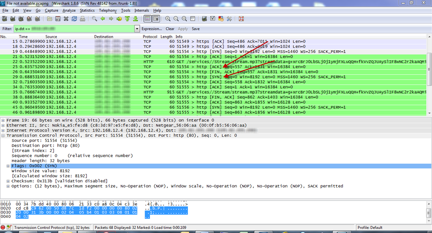Viewport: 432px width, 233px height.
Task: Open the Statistics menu
Action: click(87, 10)
